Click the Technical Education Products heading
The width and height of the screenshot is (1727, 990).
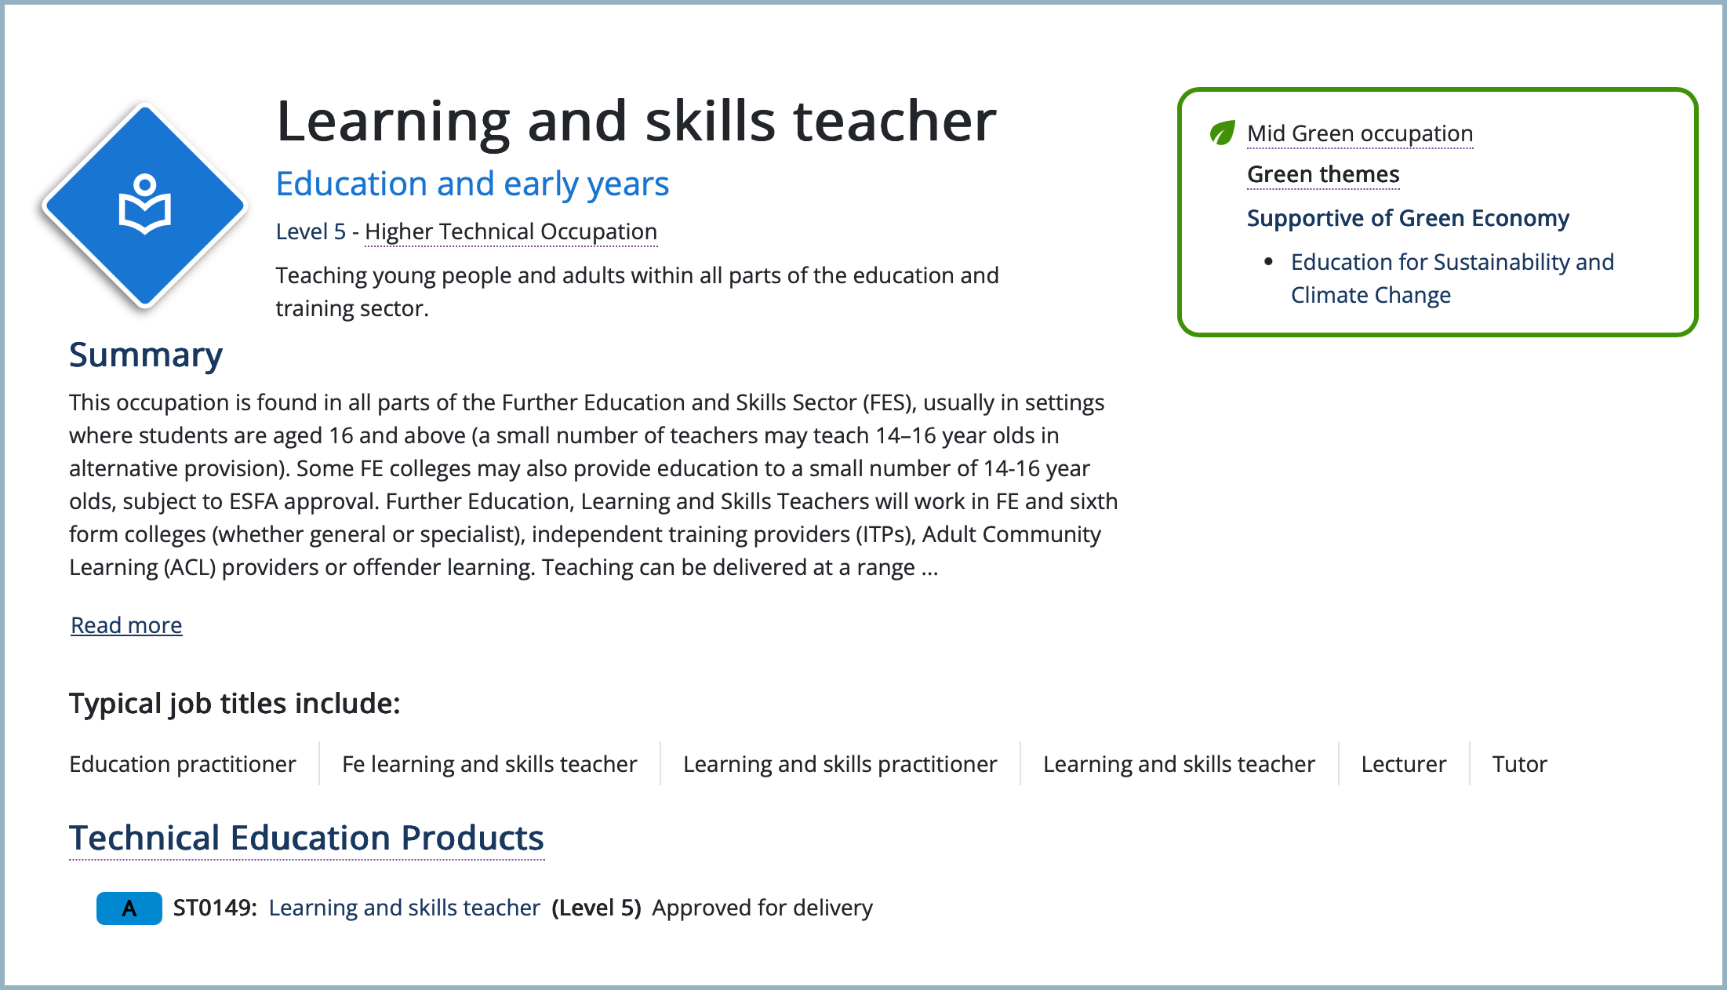pos(307,838)
